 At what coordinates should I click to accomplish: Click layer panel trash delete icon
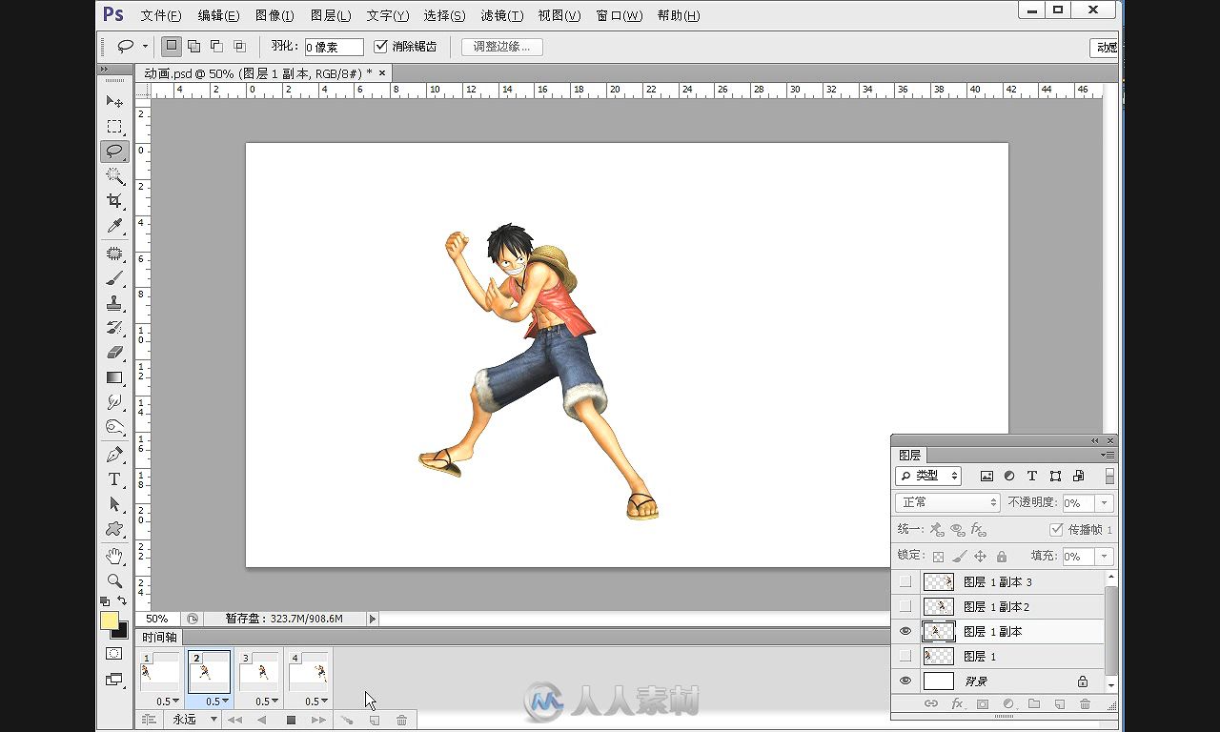1085,704
